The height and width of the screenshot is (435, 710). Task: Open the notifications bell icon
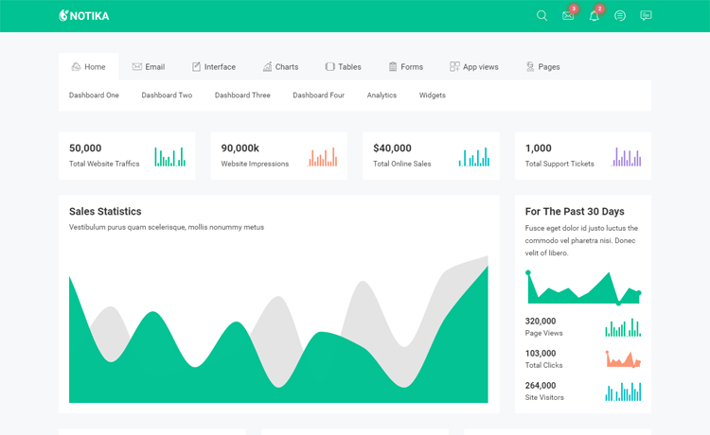coord(594,16)
